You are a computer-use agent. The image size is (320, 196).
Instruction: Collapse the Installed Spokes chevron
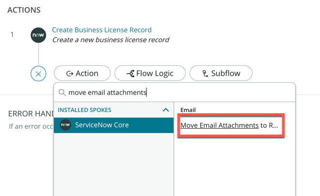click(166, 110)
